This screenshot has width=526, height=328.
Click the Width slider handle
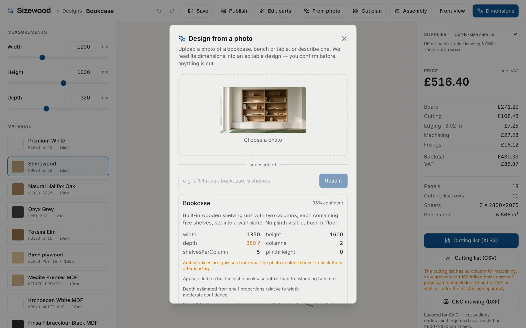point(42,58)
